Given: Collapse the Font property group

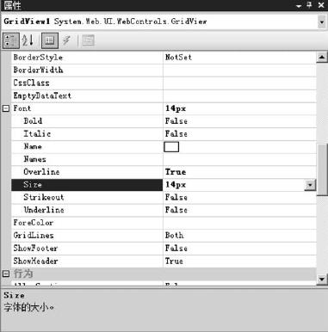Looking at the screenshot, I should click(x=6, y=108).
